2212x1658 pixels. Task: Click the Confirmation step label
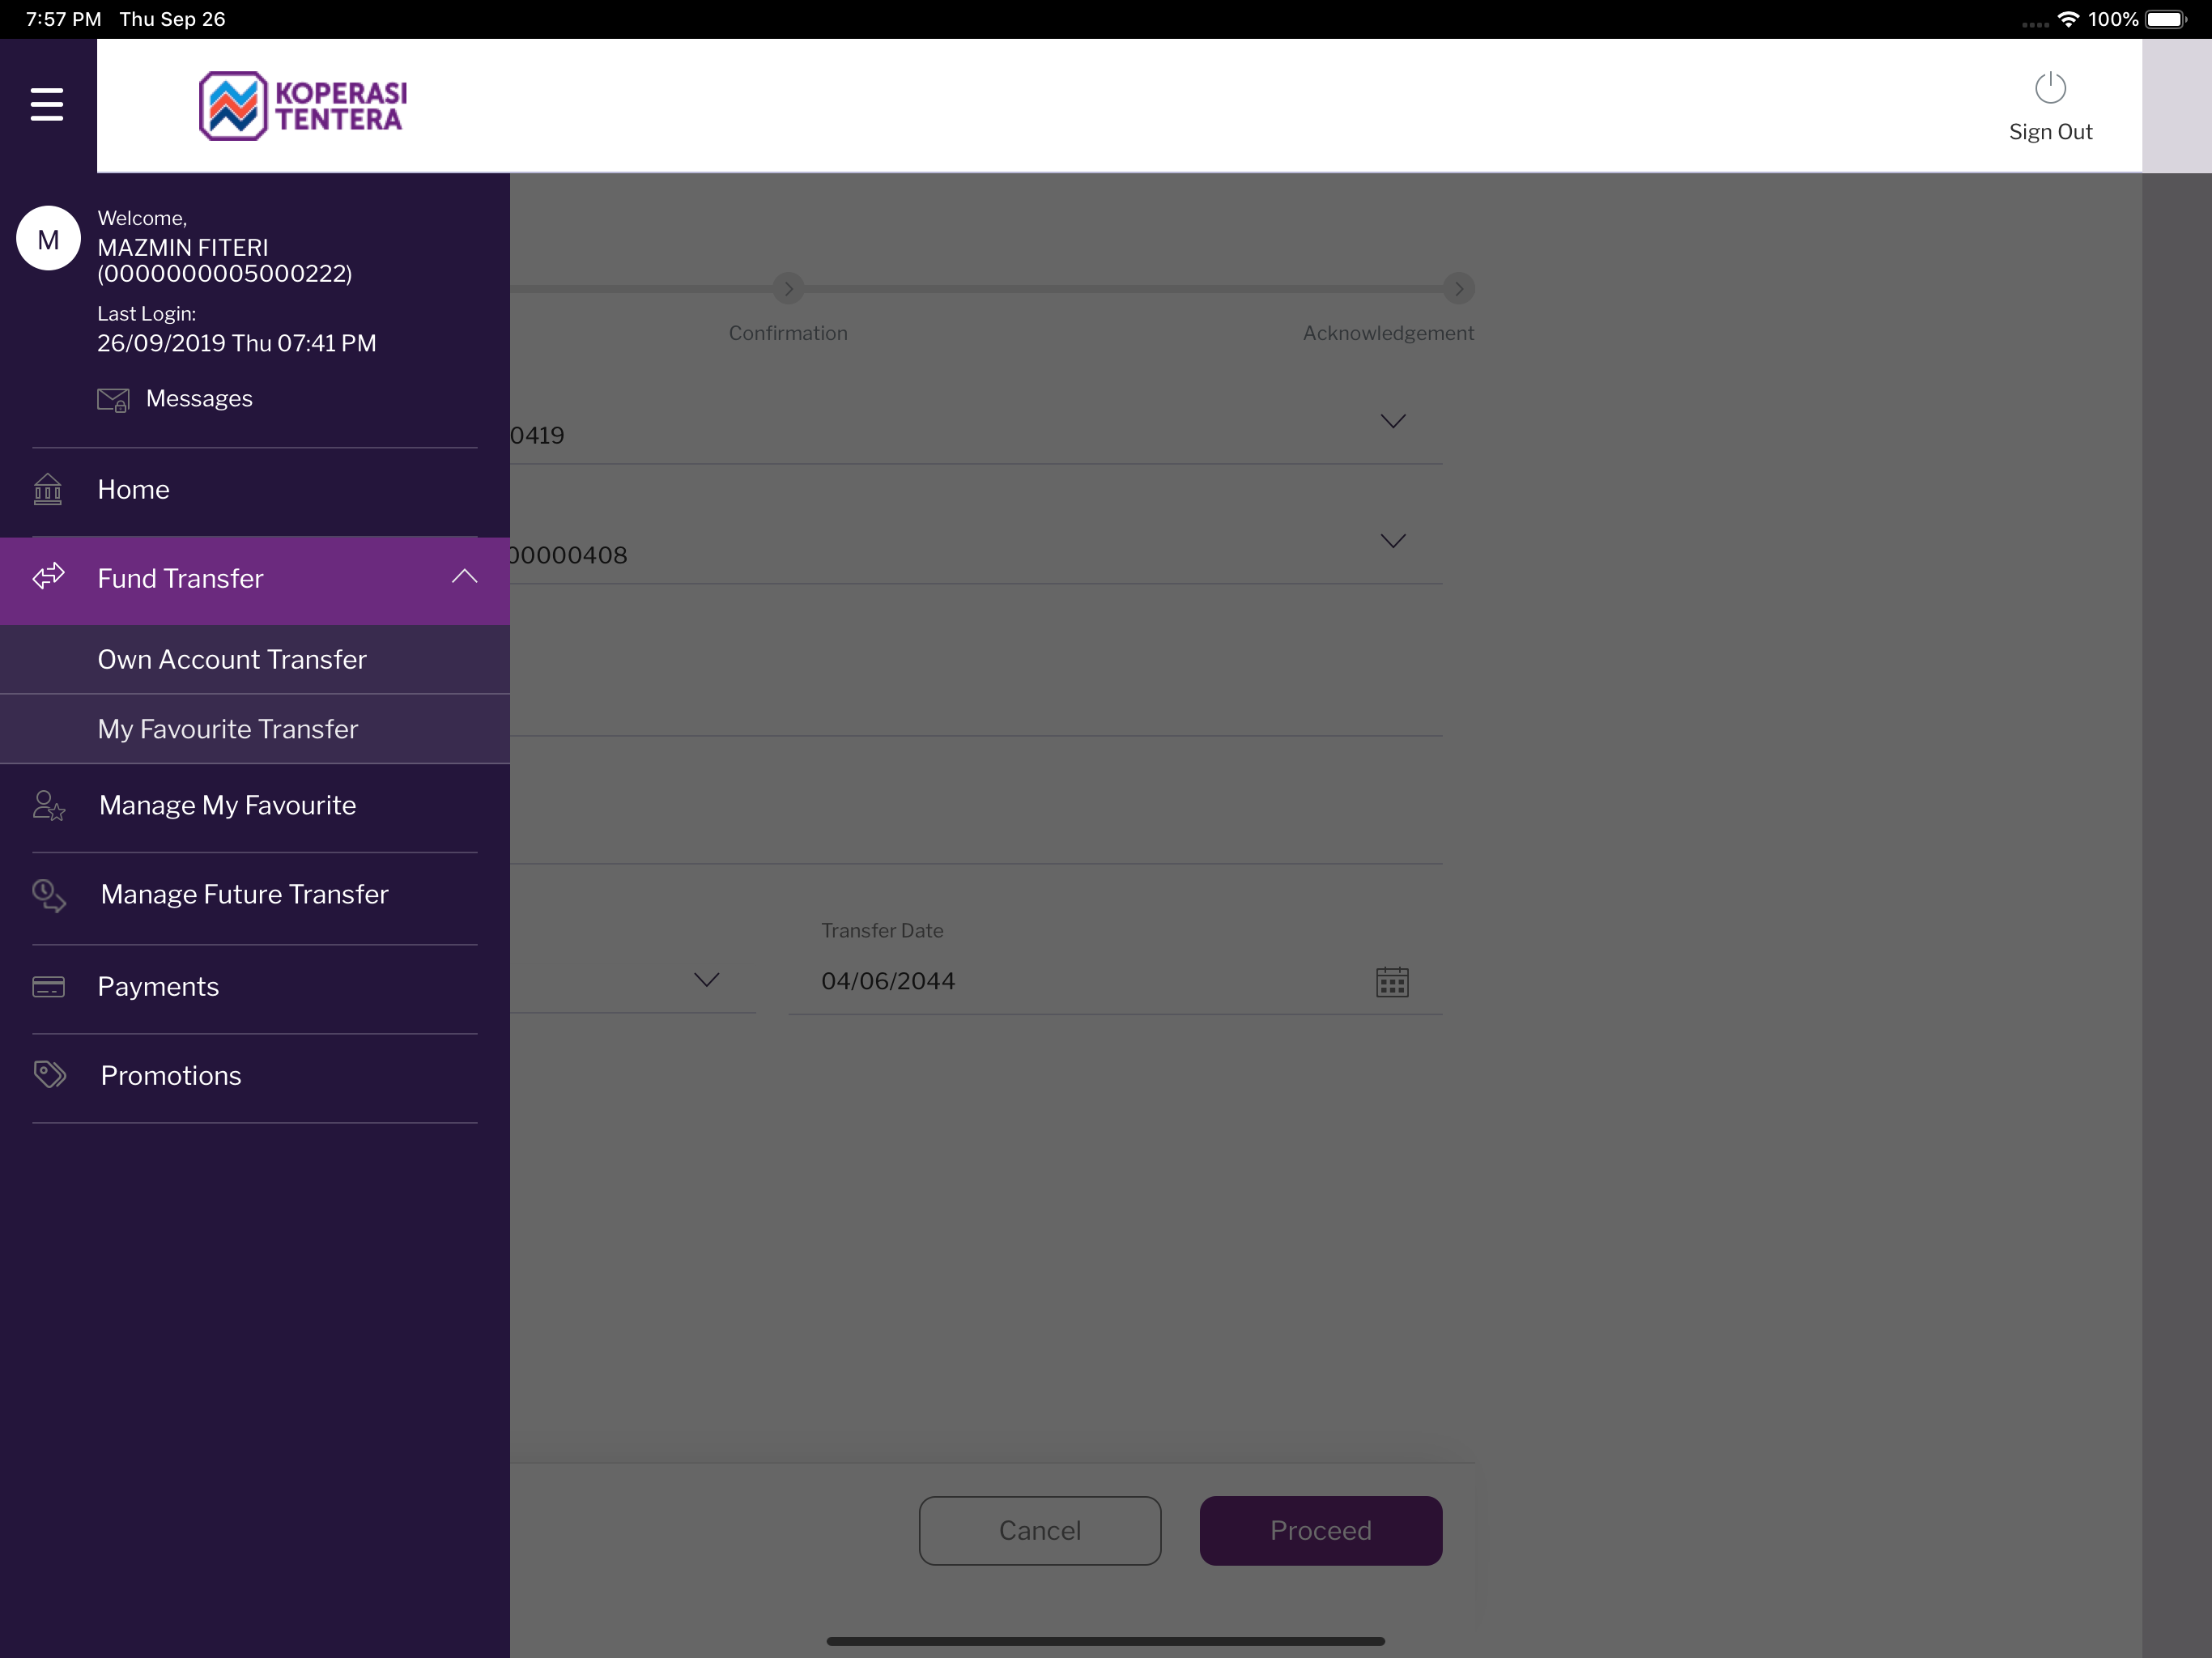coord(788,333)
